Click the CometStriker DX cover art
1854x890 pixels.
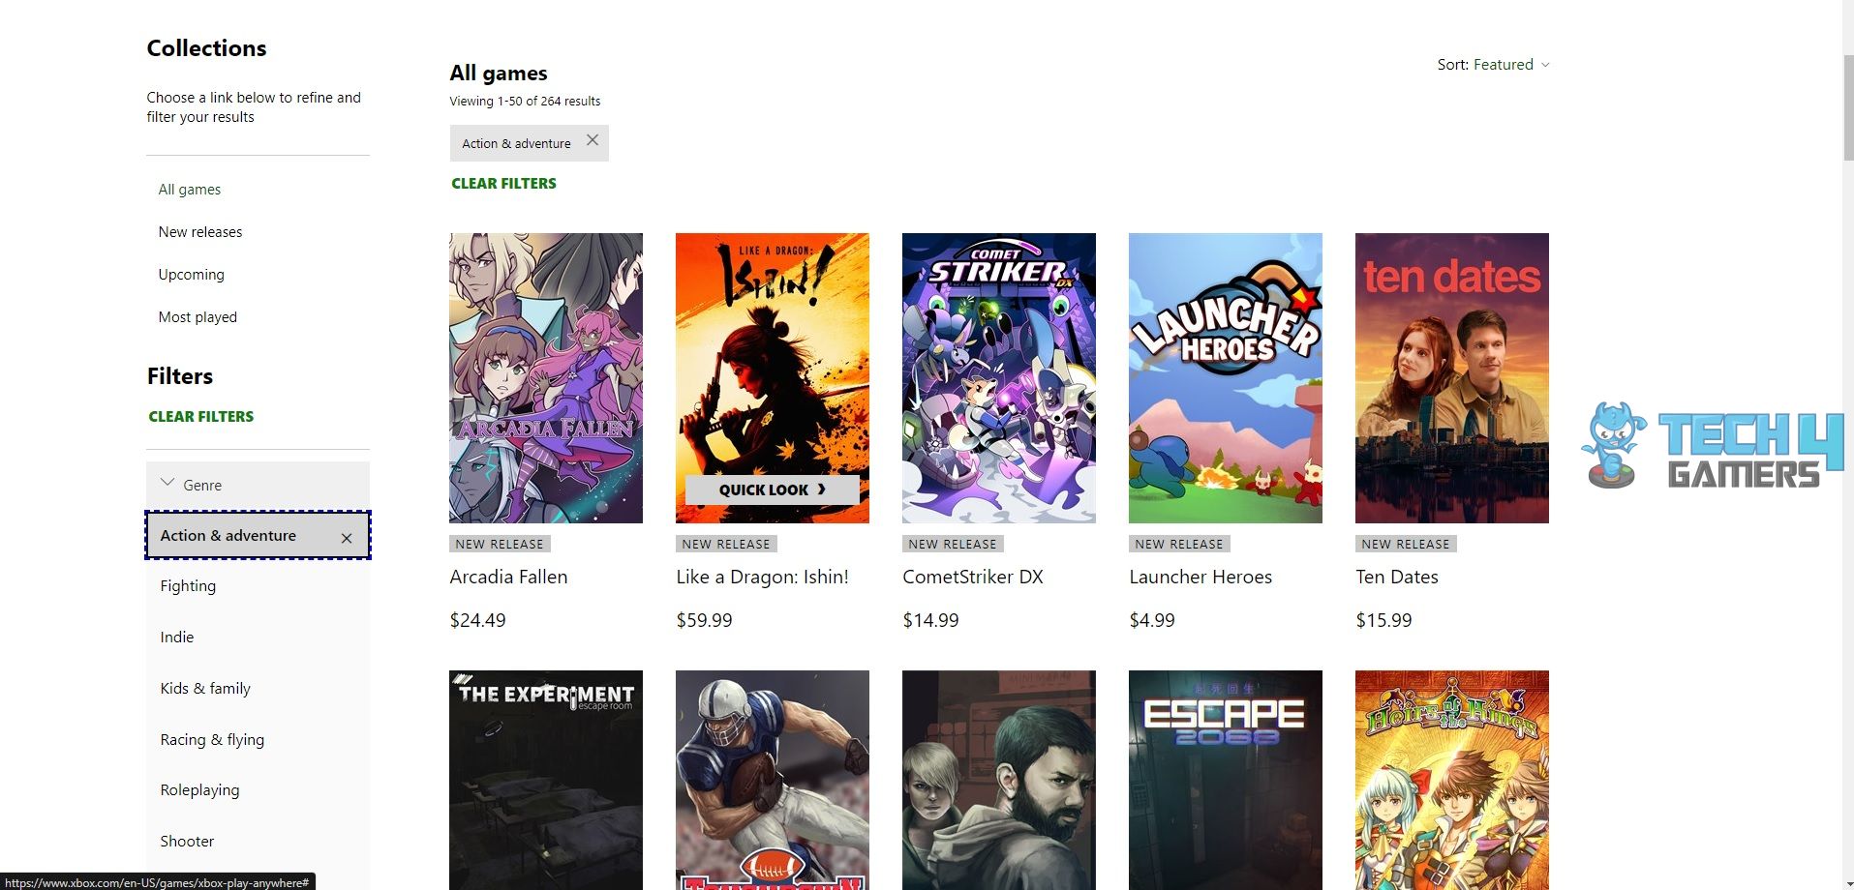point(998,377)
